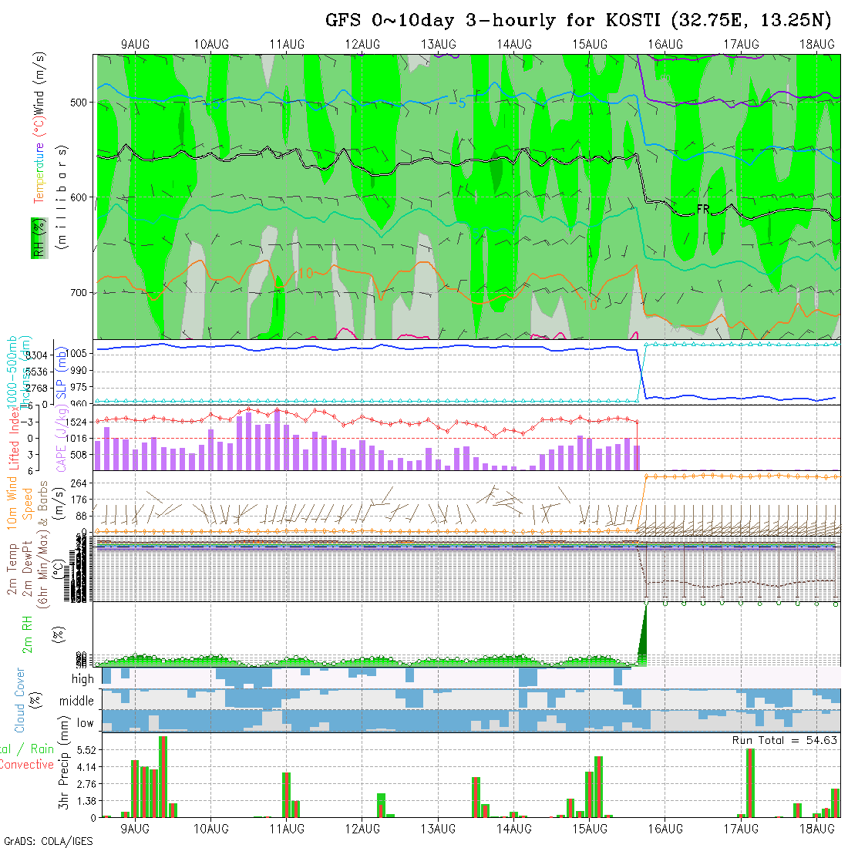Click the 15AUG label on the bottom axis
This screenshot has width=848, height=848.
point(590,829)
